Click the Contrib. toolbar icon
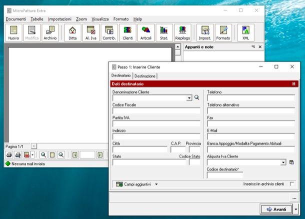The image size is (305, 219). [x=109, y=32]
